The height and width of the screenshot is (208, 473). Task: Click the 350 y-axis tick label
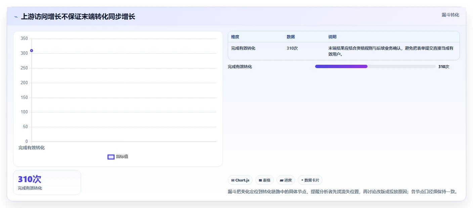24,39
